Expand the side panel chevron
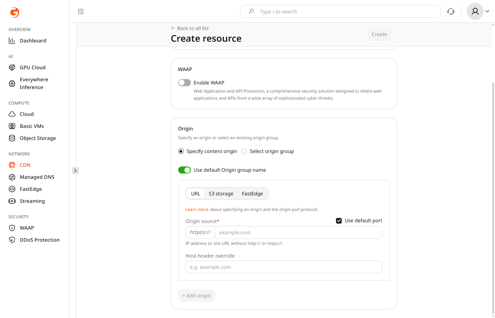The width and height of the screenshot is (495, 318). [x=75, y=170]
